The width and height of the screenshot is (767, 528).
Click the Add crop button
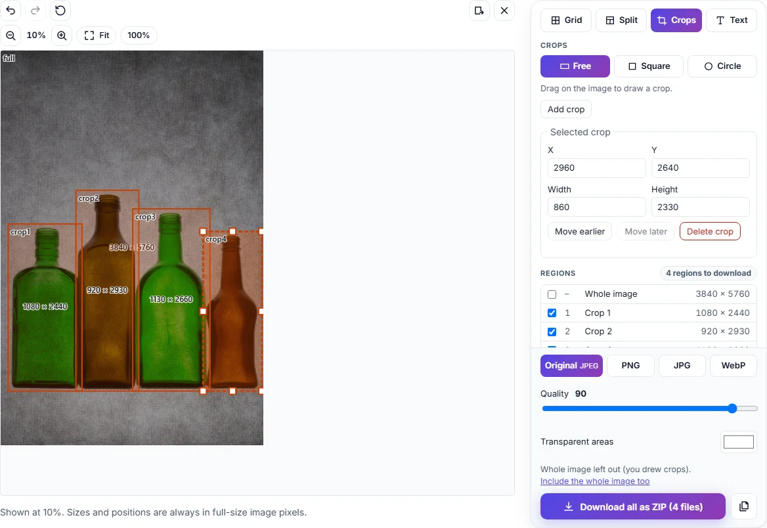[566, 109]
